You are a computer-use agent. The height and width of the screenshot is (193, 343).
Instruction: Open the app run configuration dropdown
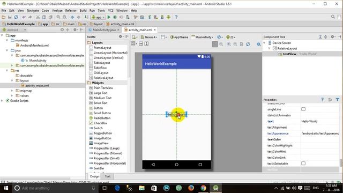(x=99, y=17)
